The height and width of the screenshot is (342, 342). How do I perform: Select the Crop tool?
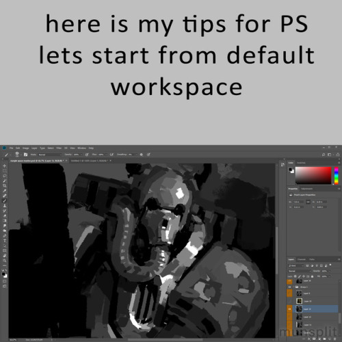[x=4, y=185]
